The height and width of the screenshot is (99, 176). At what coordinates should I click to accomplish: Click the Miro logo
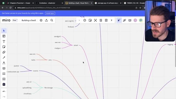6,20
